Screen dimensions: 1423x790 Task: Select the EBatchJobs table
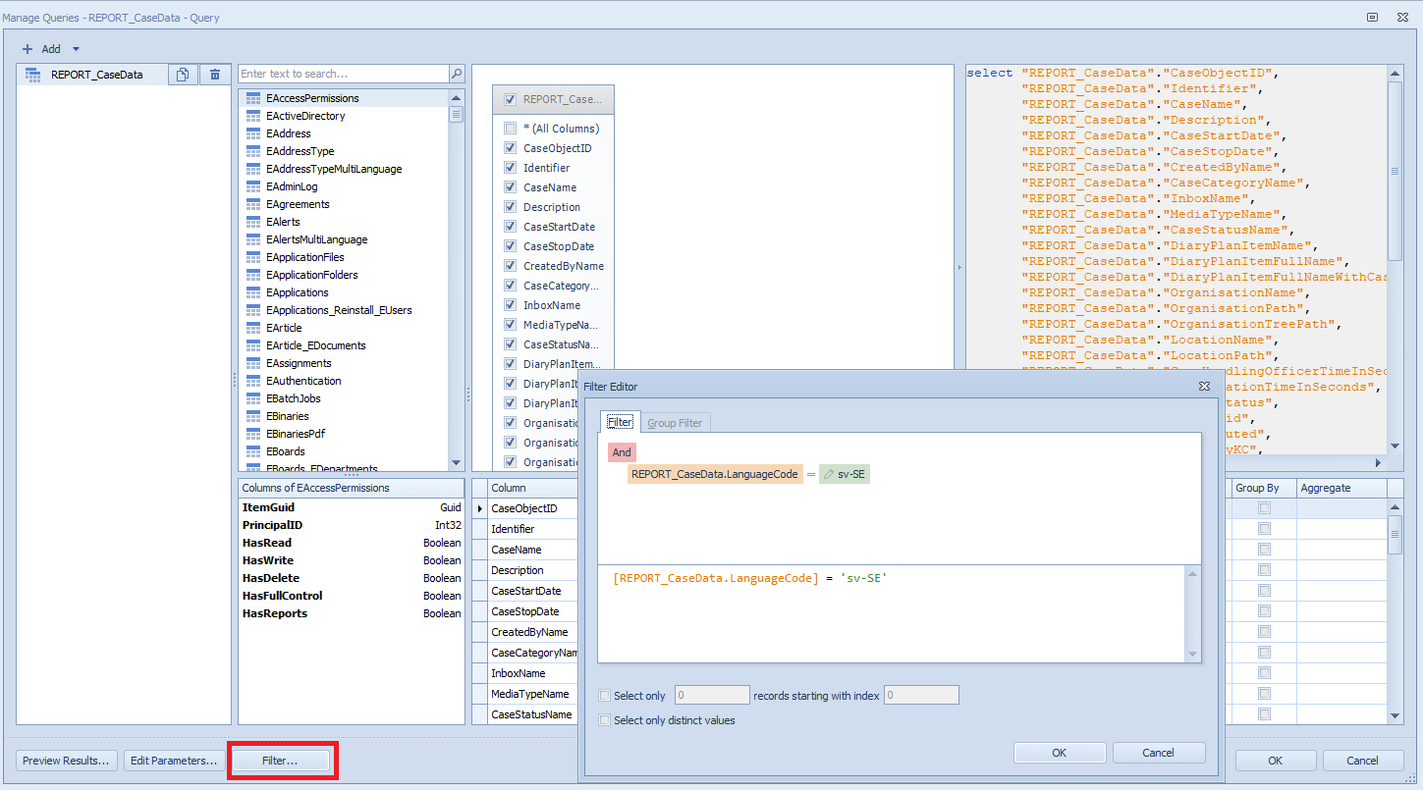coord(293,398)
